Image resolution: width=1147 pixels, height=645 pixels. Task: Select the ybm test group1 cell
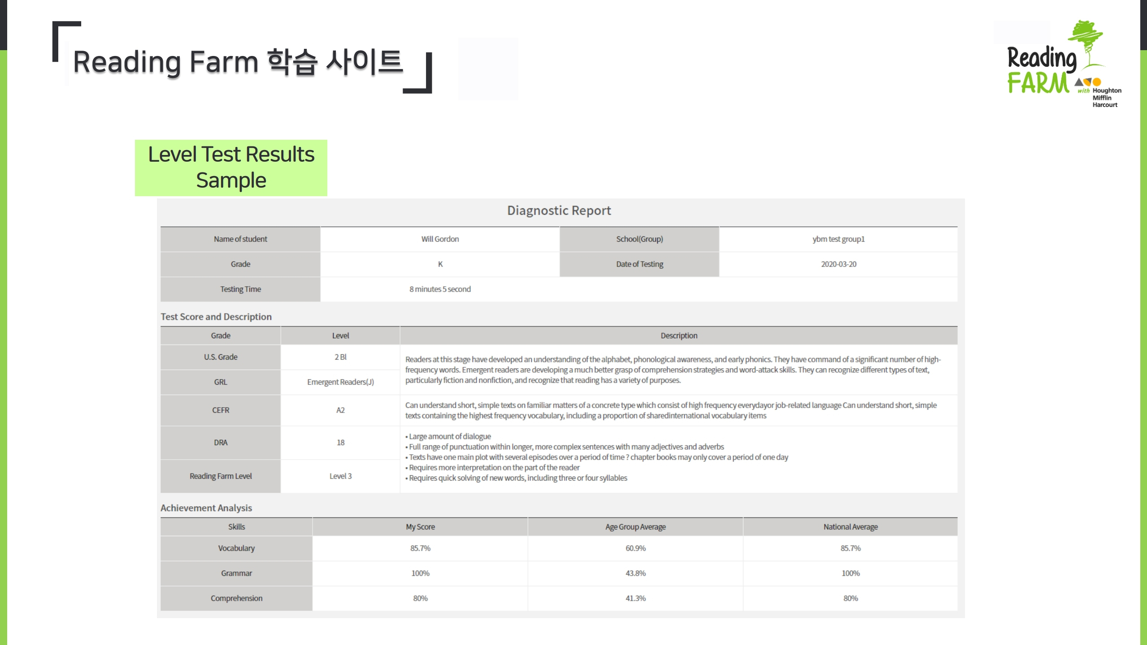click(838, 239)
